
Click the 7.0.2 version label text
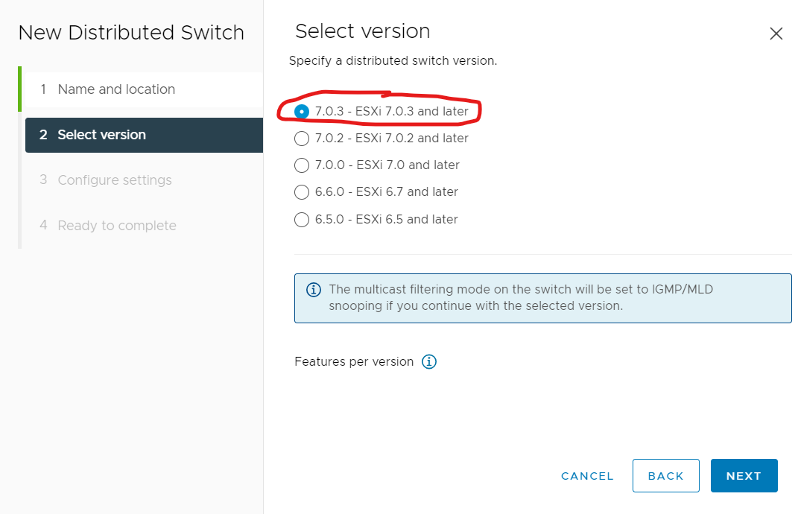(x=391, y=139)
